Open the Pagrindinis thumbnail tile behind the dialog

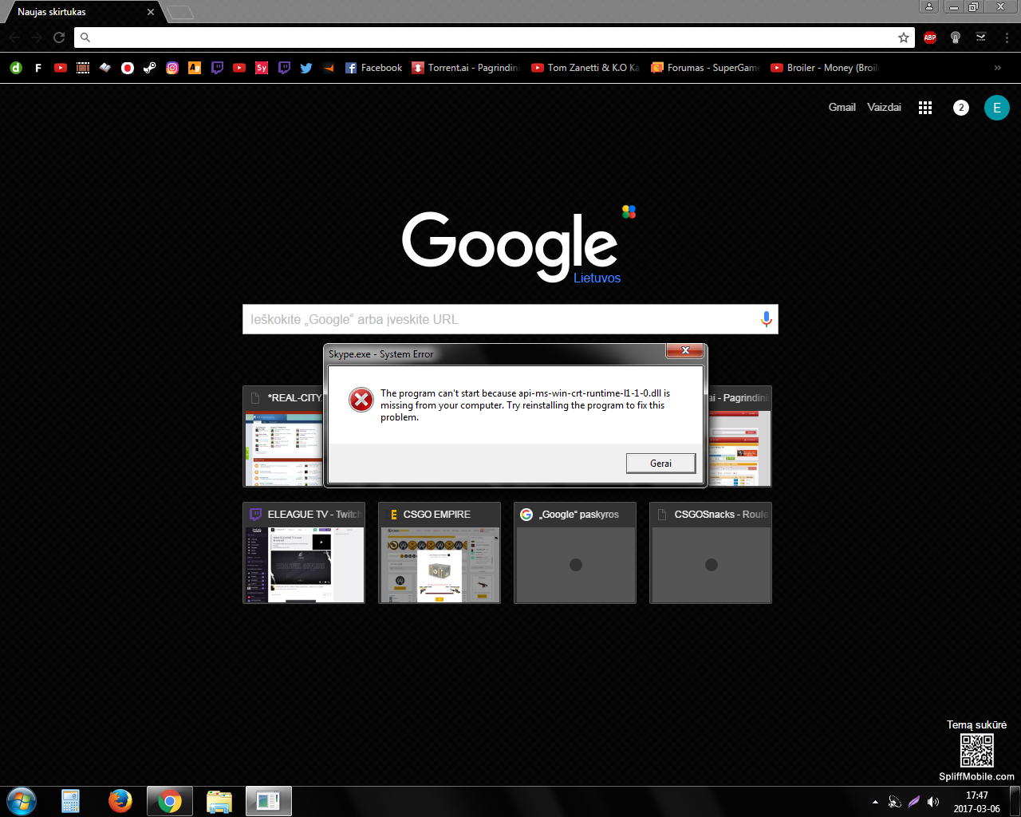739,436
